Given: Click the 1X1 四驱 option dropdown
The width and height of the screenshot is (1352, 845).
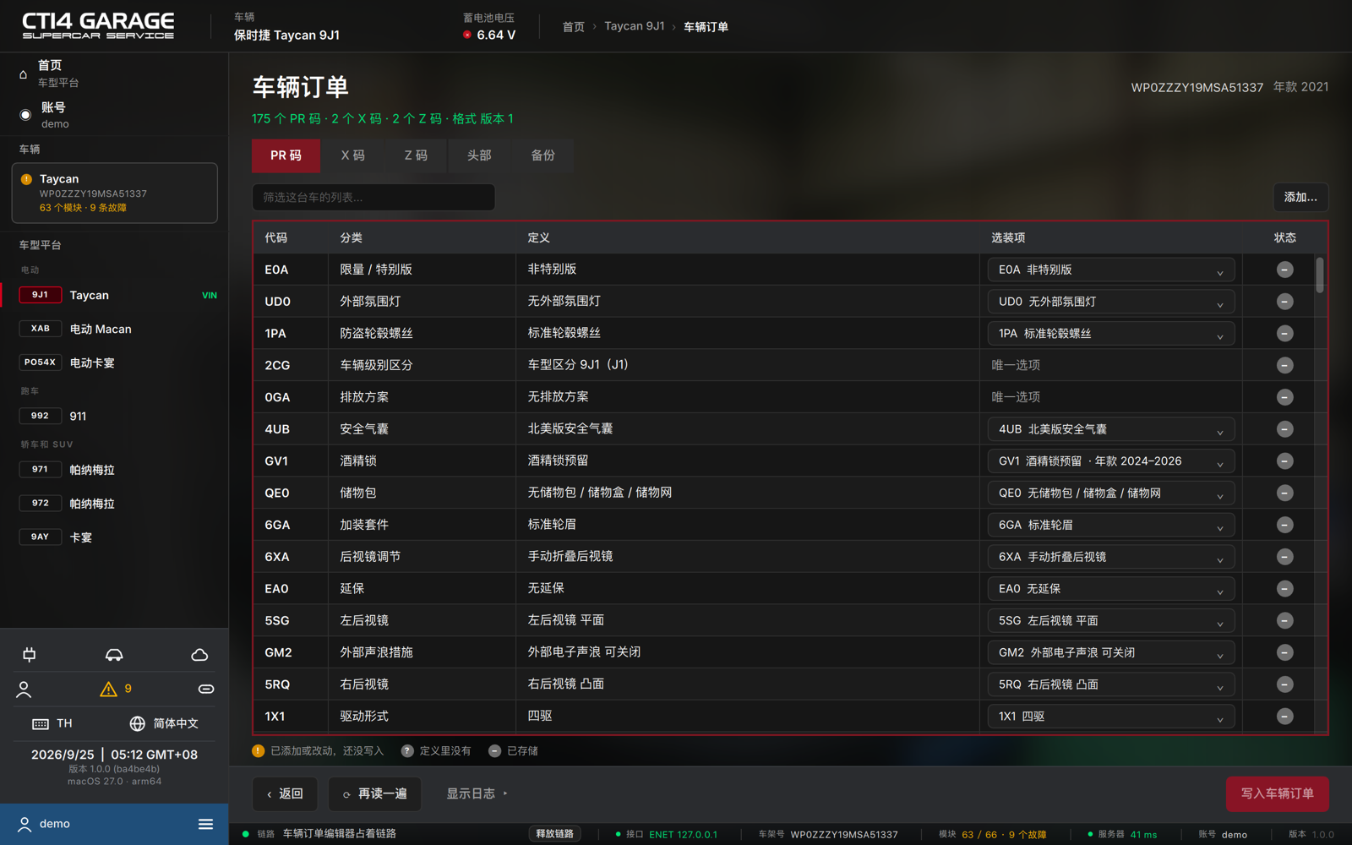Looking at the screenshot, I should pyautogui.click(x=1110, y=717).
